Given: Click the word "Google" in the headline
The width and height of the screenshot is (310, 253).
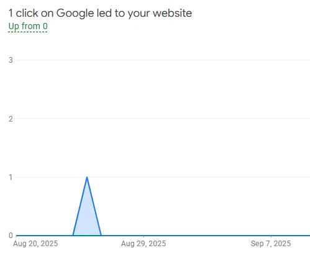Looking at the screenshot, I should pyautogui.click(x=75, y=14).
